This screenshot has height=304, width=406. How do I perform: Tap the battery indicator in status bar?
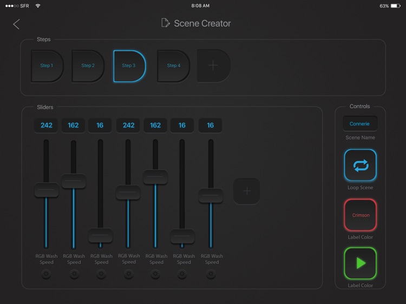[x=396, y=6]
